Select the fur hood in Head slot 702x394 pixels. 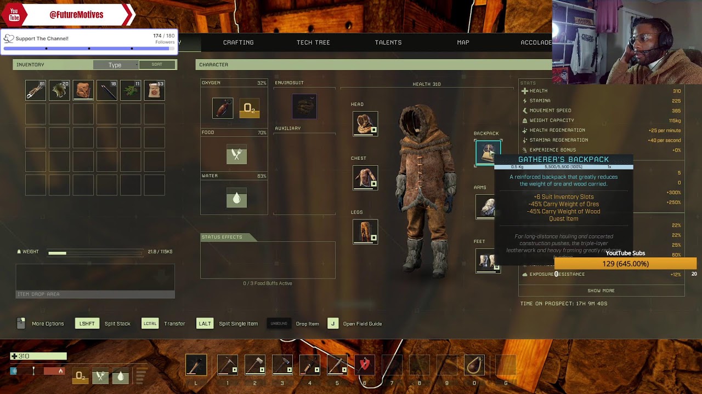(365, 124)
